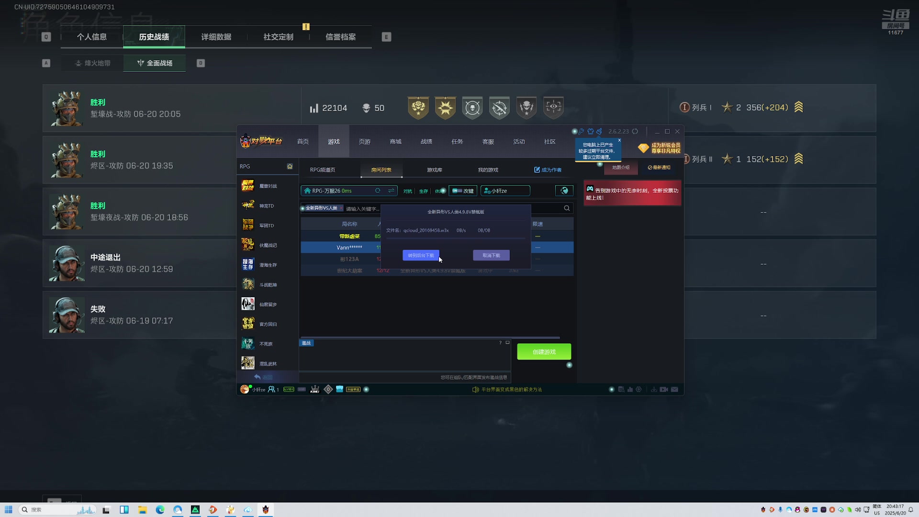Open the 战绩 tab in the platform navigation
The width and height of the screenshot is (919, 517).
[x=426, y=142]
